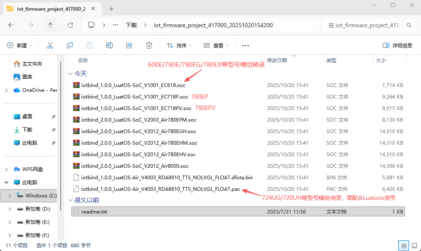Click the Cut scissors icon in toolbar

coord(50,45)
